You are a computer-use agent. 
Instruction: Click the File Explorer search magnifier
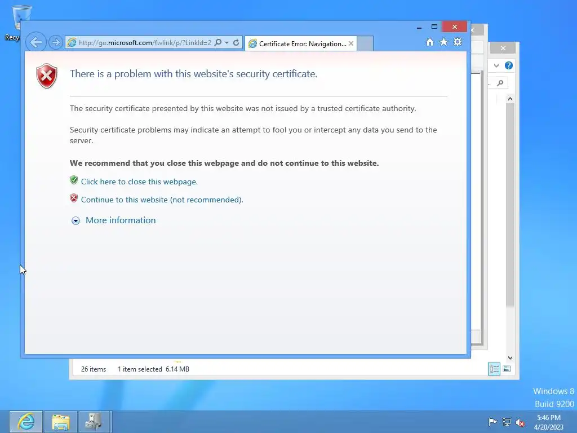500,83
